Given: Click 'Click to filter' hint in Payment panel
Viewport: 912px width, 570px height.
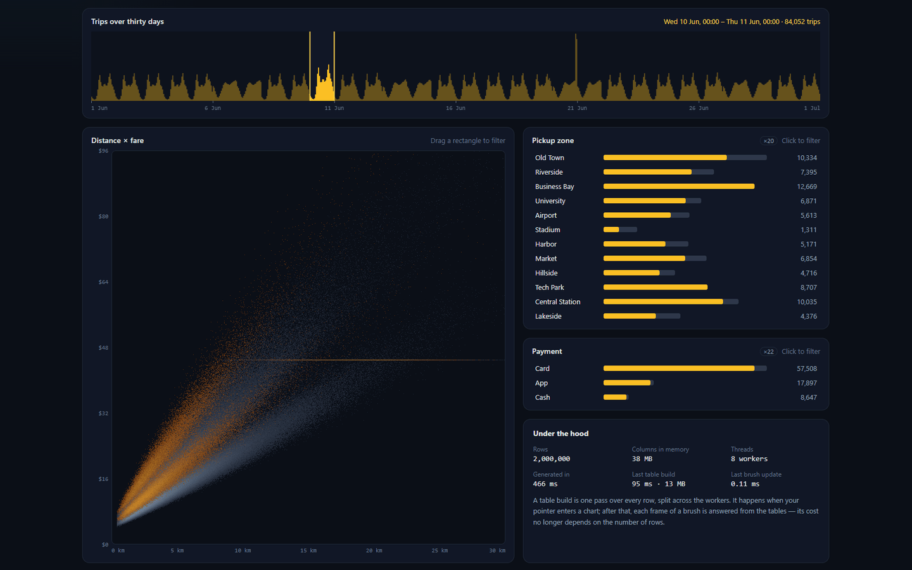Looking at the screenshot, I should click(801, 351).
